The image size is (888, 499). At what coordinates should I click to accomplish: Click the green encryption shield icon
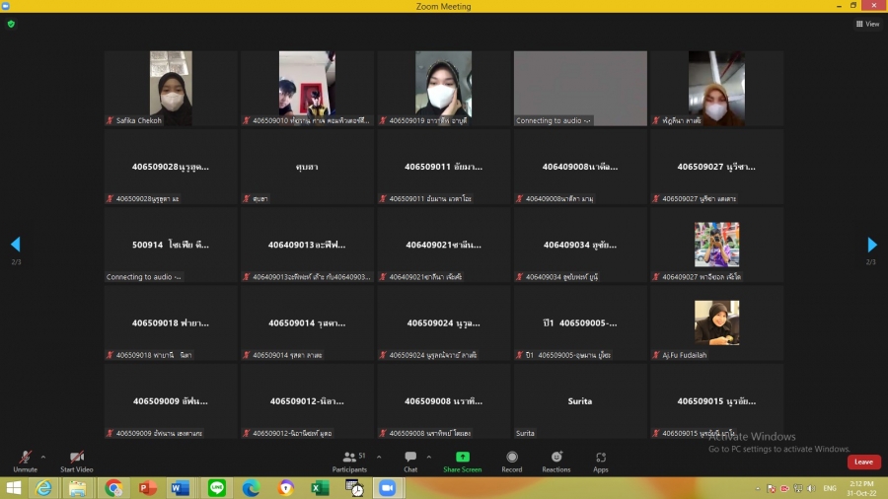[11, 24]
